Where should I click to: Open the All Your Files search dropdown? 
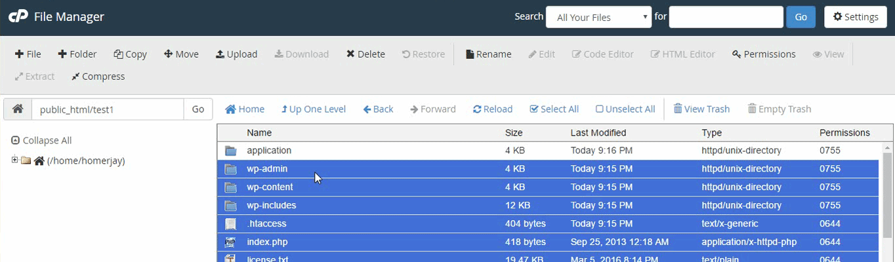(x=598, y=17)
